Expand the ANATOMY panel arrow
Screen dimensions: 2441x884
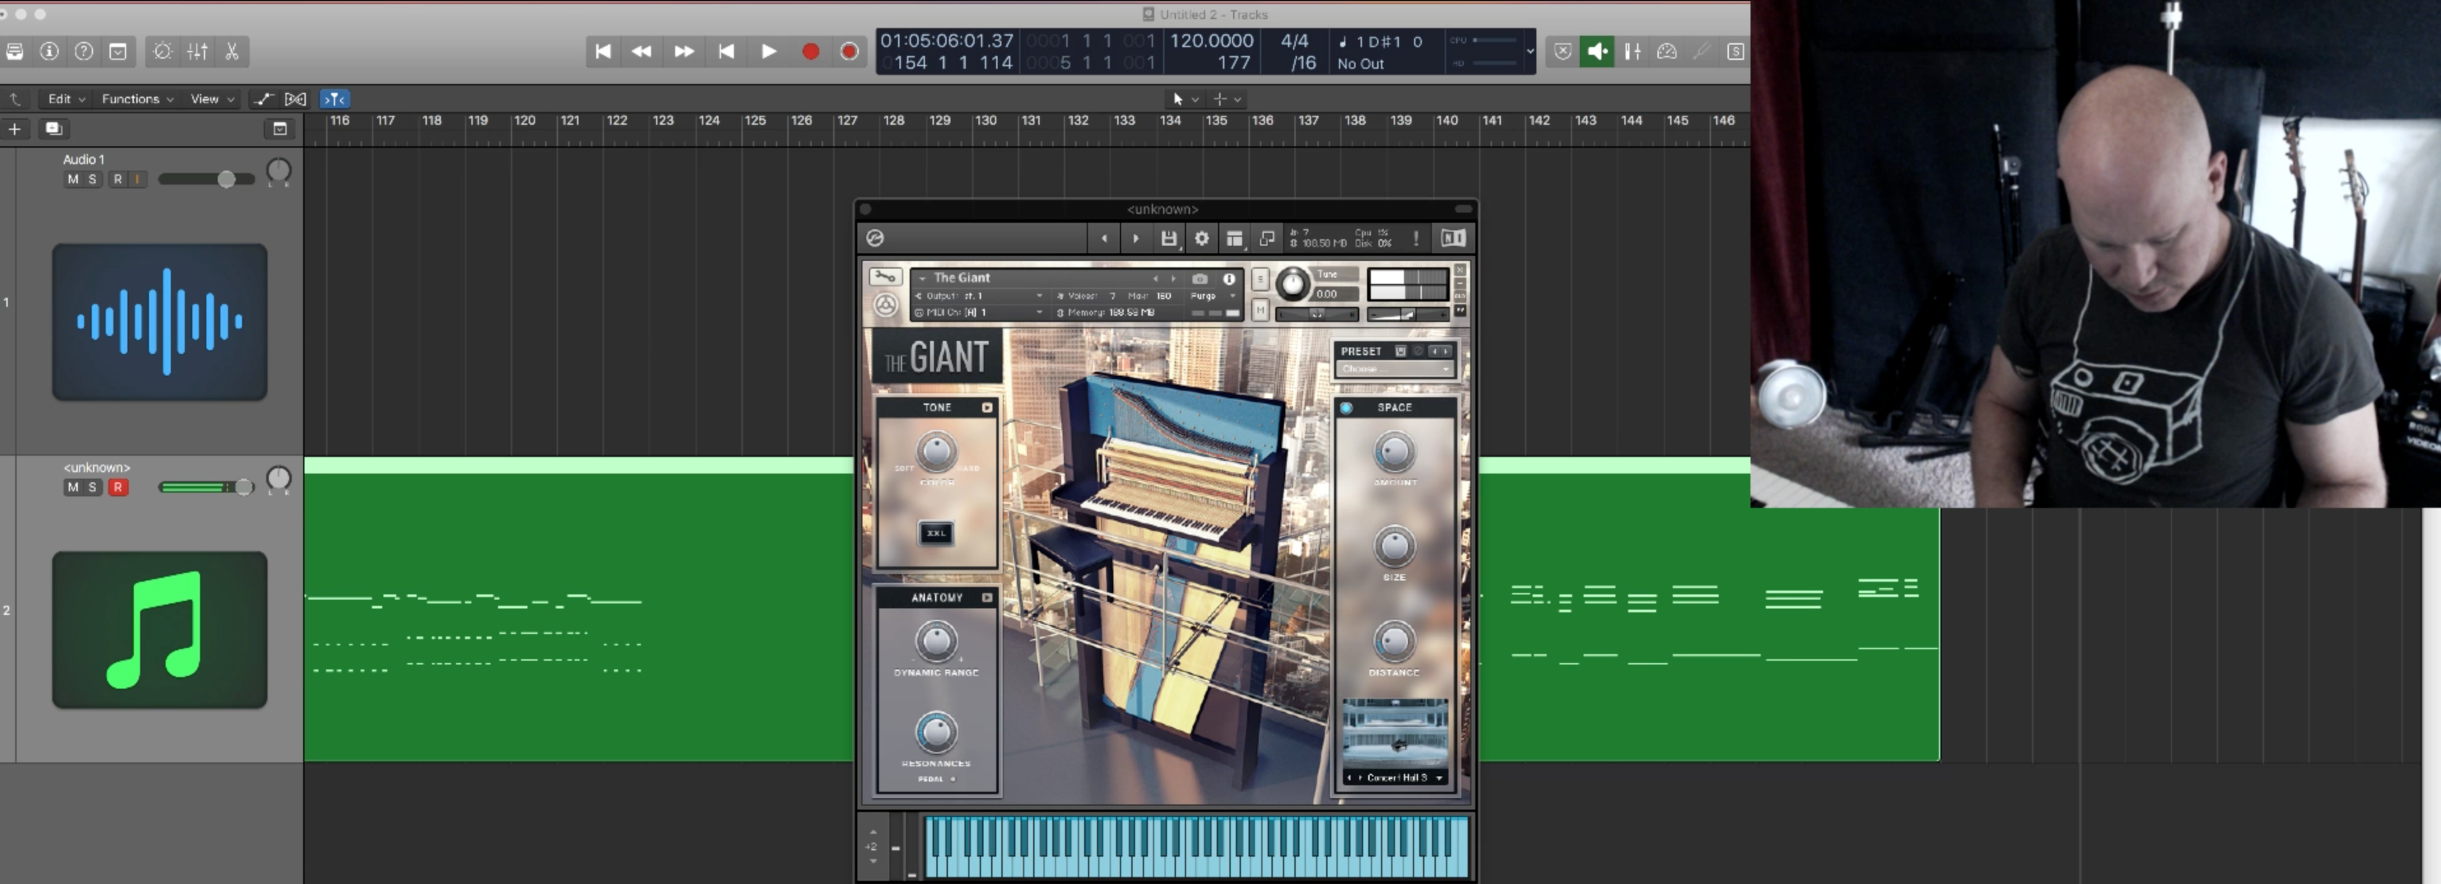coord(987,598)
